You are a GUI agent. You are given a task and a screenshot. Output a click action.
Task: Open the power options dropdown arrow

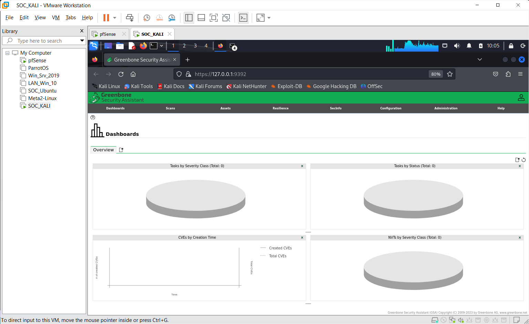click(115, 18)
